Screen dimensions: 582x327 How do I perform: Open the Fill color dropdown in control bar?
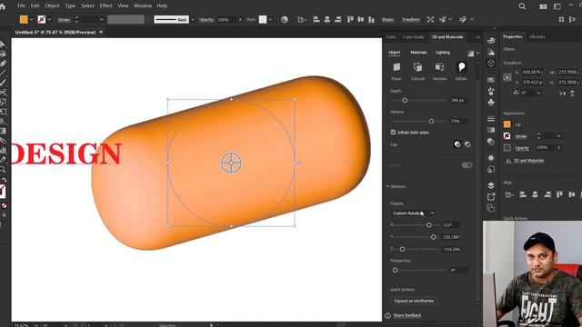coord(32,19)
